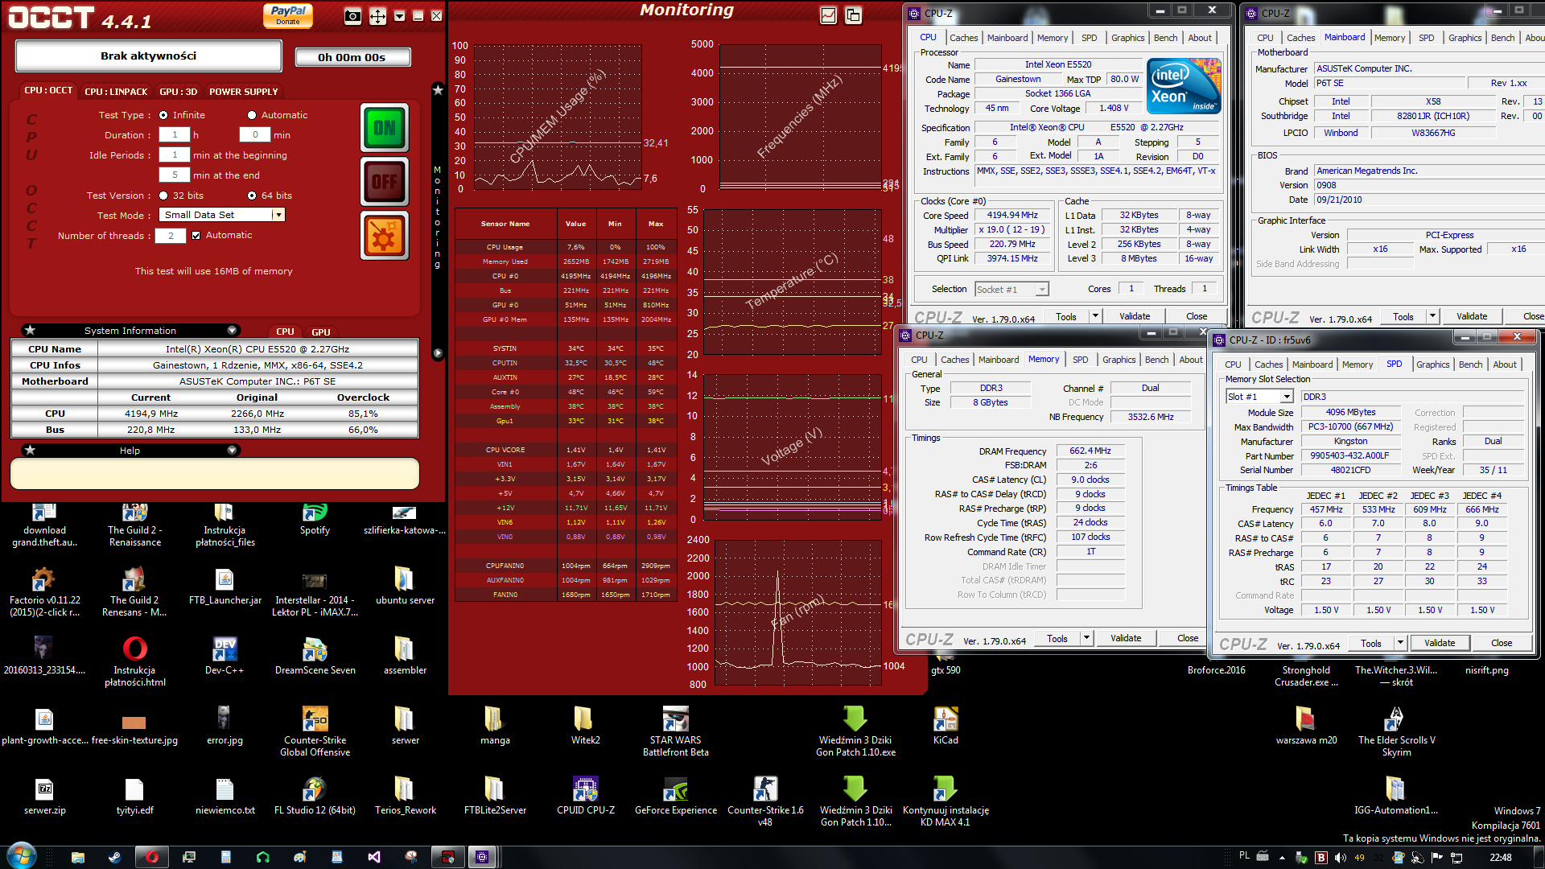Click the star icon beside Help header

[30, 451]
